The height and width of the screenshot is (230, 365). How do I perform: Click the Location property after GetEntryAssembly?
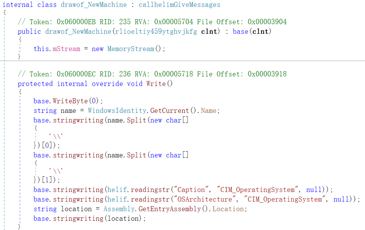(x=228, y=209)
